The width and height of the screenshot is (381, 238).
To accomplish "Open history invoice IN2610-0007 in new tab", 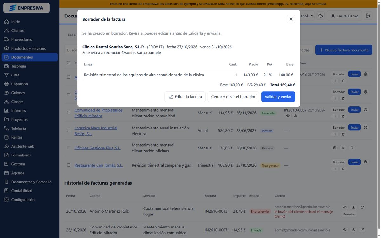I will click(x=362, y=230).
